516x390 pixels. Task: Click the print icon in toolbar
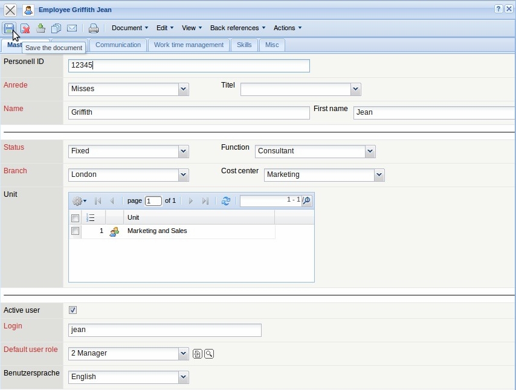[x=94, y=28]
